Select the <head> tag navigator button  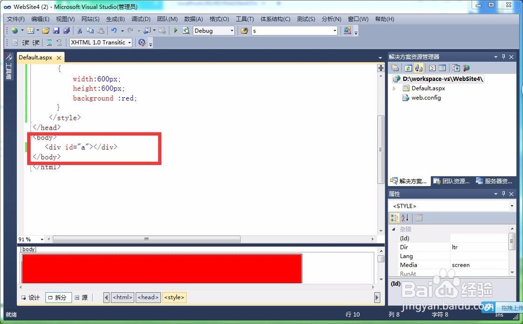pos(148,297)
